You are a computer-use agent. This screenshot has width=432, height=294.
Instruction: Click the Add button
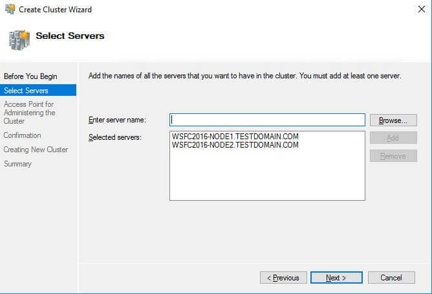click(x=393, y=138)
